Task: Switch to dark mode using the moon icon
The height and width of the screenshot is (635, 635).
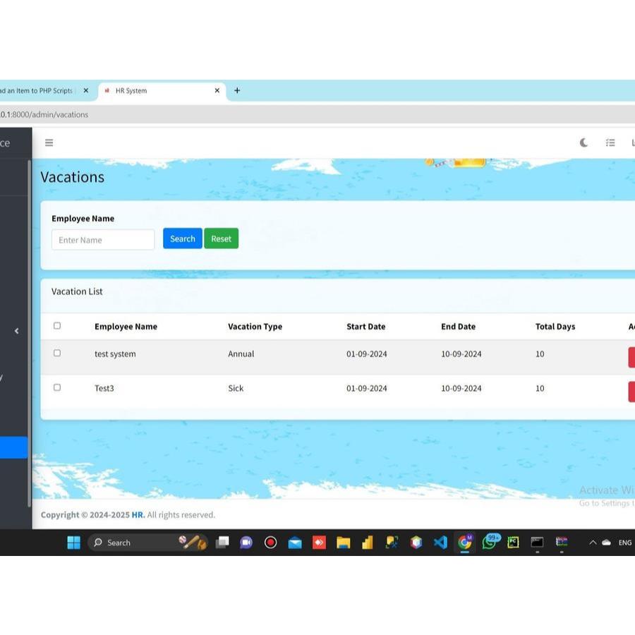Action: tap(583, 143)
